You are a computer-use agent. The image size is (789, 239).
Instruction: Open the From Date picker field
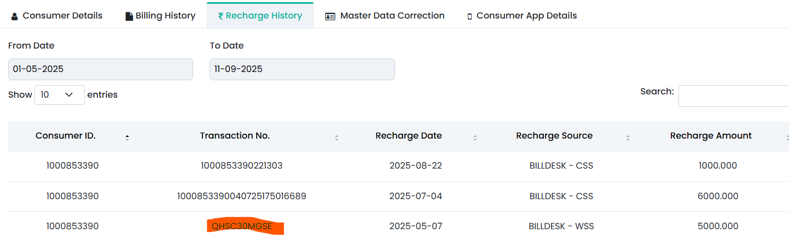click(x=100, y=69)
